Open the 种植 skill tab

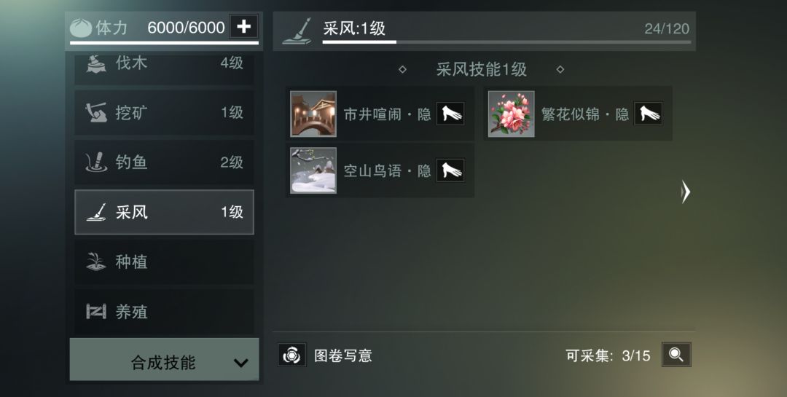pyautogui.click(x=164, y=262)
